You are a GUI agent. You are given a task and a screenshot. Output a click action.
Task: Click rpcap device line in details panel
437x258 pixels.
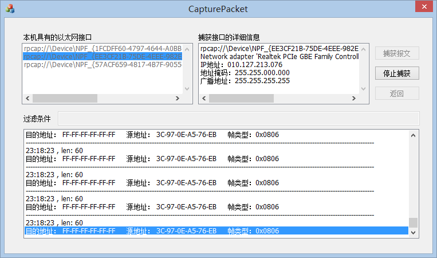pyautogui.click(x=279, y=49)
